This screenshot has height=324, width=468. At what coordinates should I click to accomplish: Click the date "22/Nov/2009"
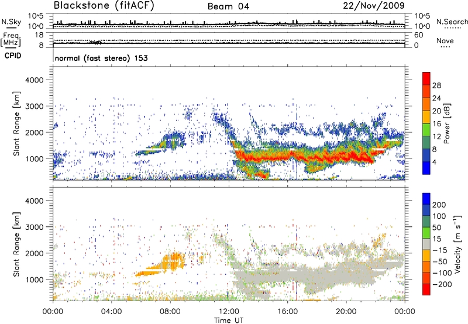[x=374, y=5]
